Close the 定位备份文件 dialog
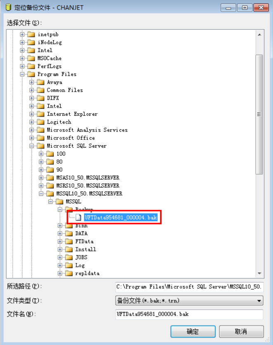 point(261,7)
